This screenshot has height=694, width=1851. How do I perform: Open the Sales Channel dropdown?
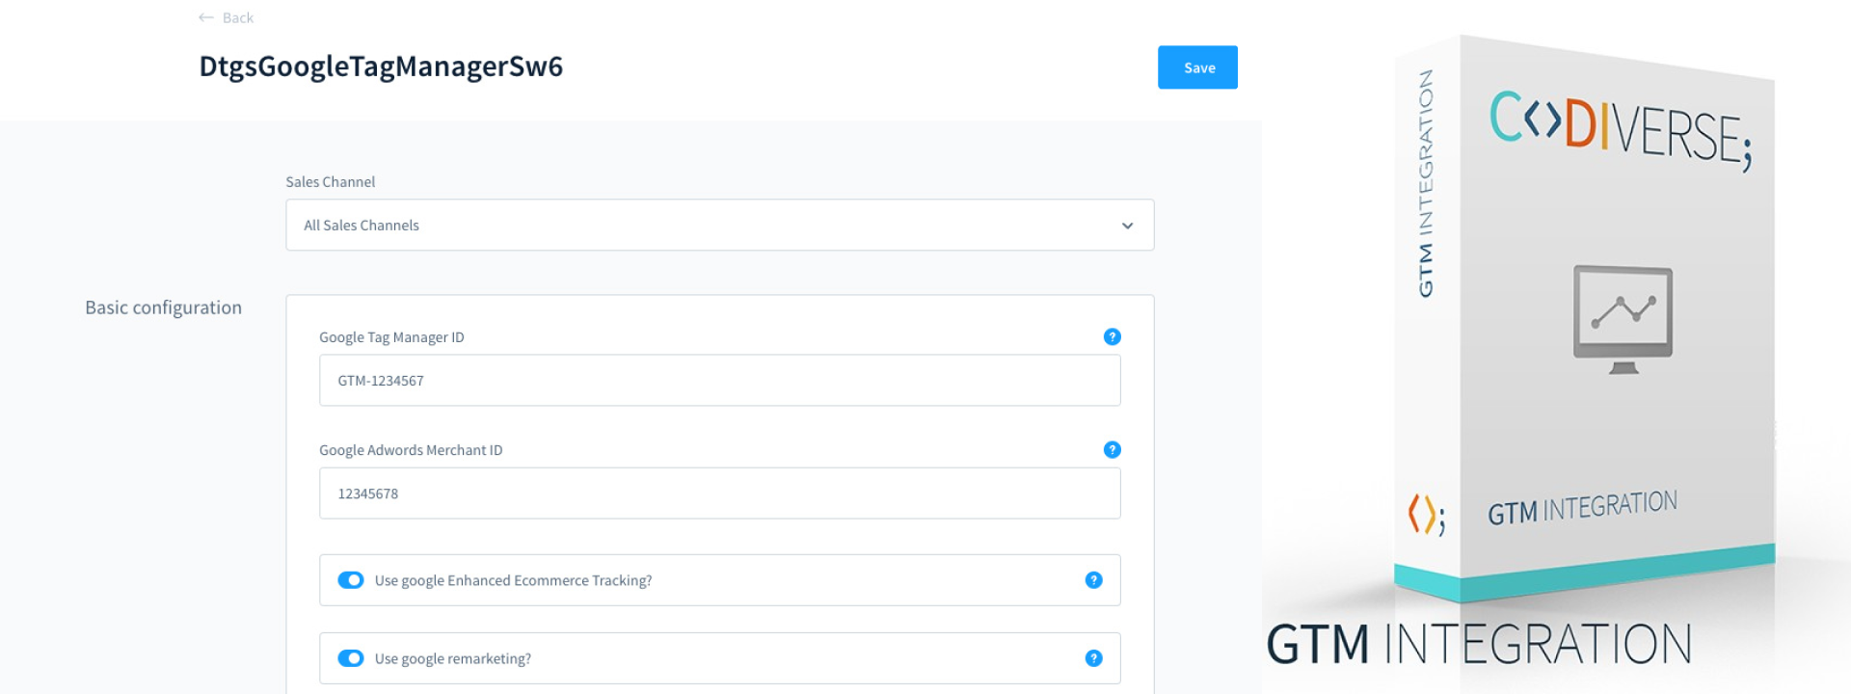click(x=719, y=225)
